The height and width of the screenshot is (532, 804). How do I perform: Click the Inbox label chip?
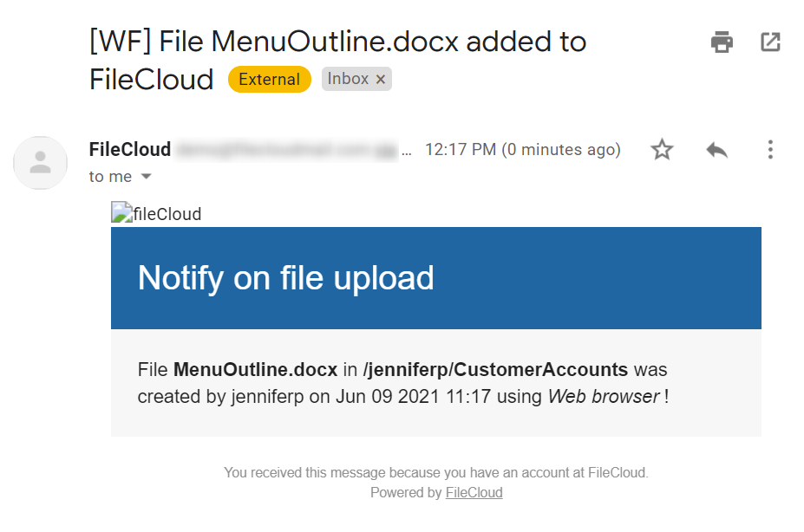pos(350,79)
